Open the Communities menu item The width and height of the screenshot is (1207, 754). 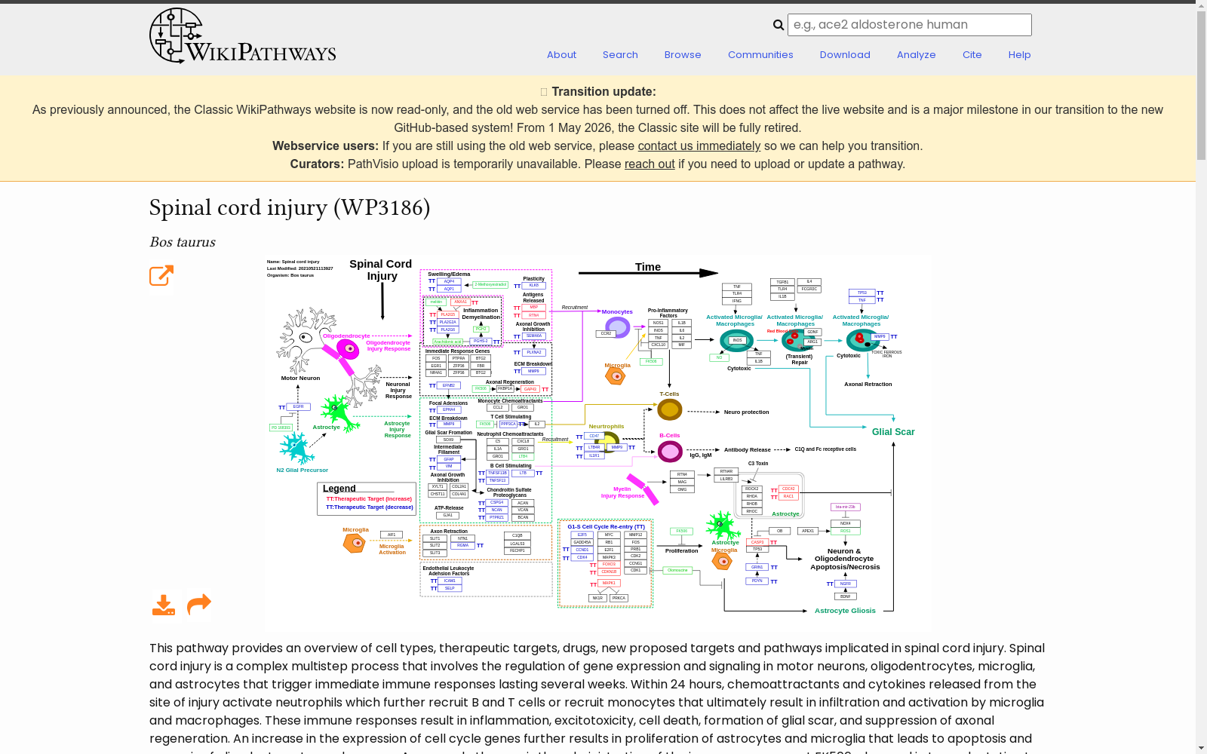click(x=760, y=55)
